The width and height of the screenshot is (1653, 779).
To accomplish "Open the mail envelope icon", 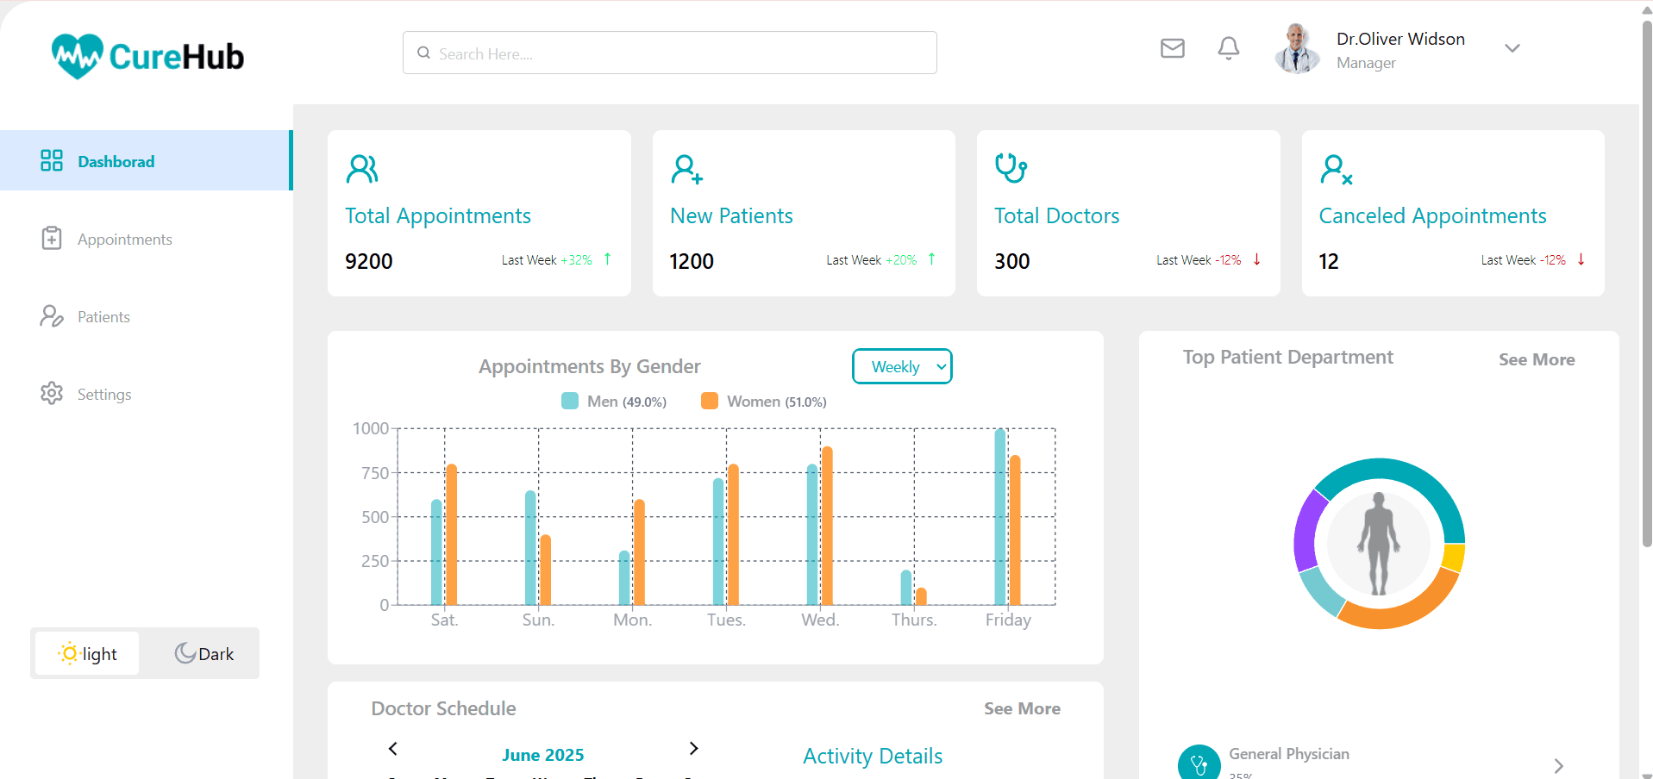I will (1172, 48).
